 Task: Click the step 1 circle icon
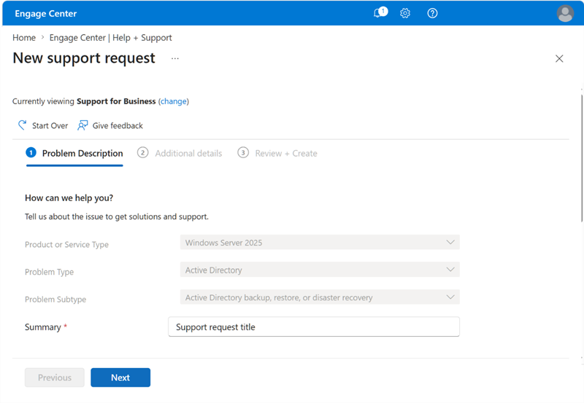[x=31, y=153]
